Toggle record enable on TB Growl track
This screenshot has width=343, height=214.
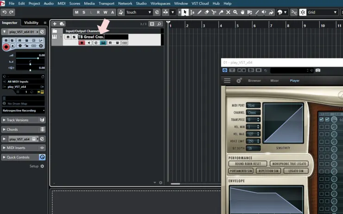pyautogui.click(x=82, y=43)
